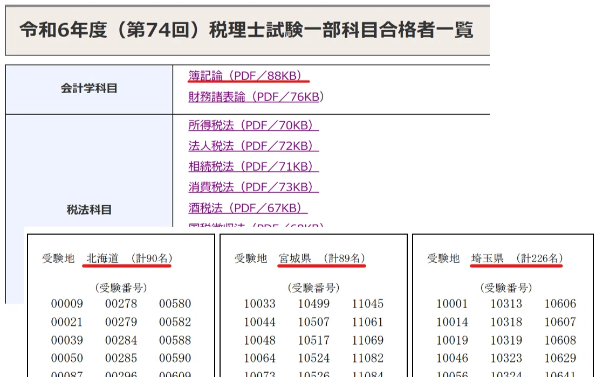The height and width of the screenshot is (377, 596).
Task: Select exam number 10064
Action: [x=259, y=358]
